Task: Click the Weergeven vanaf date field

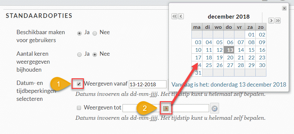Action: pos(148,84)
